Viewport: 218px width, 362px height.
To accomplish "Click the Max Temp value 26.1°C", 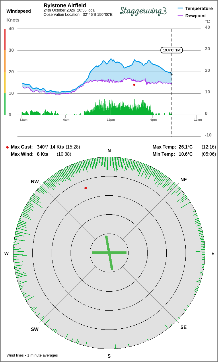I will (x=186, y=147).
